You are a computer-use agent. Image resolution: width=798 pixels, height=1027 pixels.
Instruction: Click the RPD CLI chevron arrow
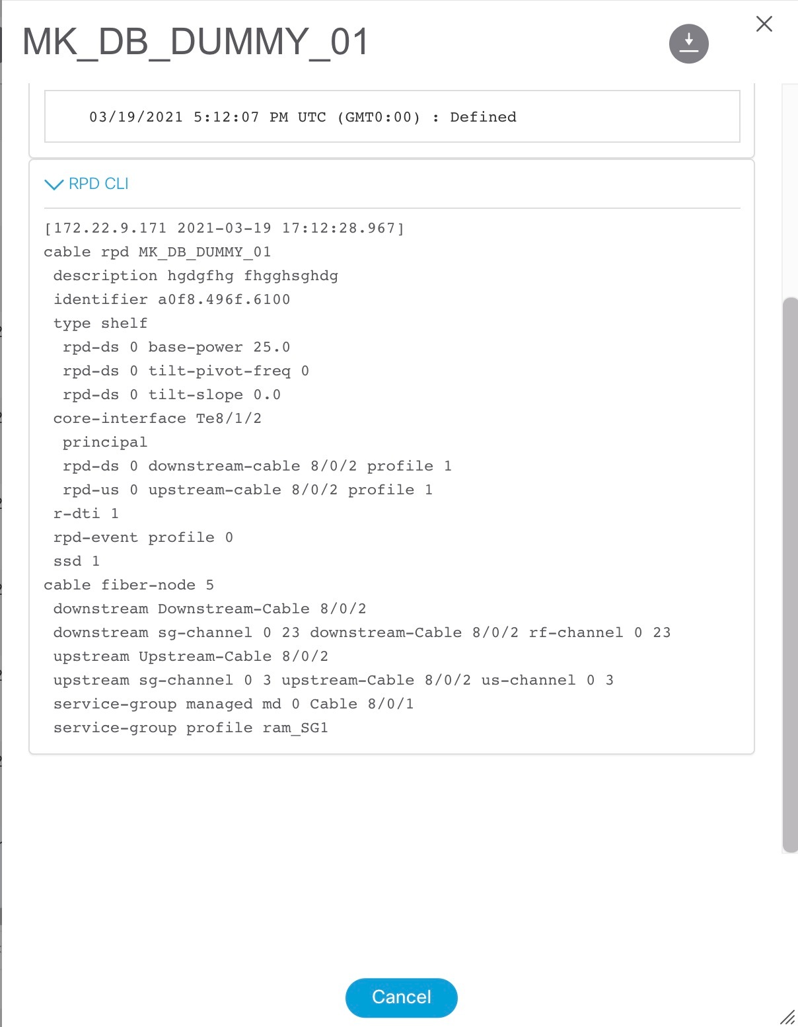point(53,185)
